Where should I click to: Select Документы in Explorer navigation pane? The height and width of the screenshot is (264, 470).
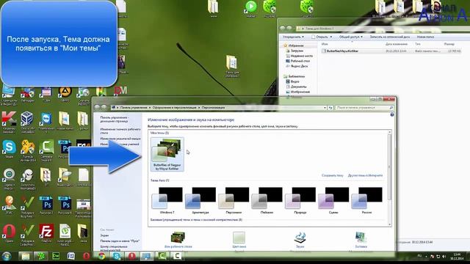click(x=296, y=87)
